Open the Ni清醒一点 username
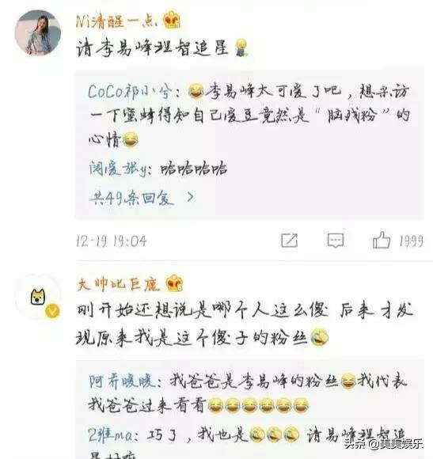Screen dimensions: 433x459 [x=116, y=21]
